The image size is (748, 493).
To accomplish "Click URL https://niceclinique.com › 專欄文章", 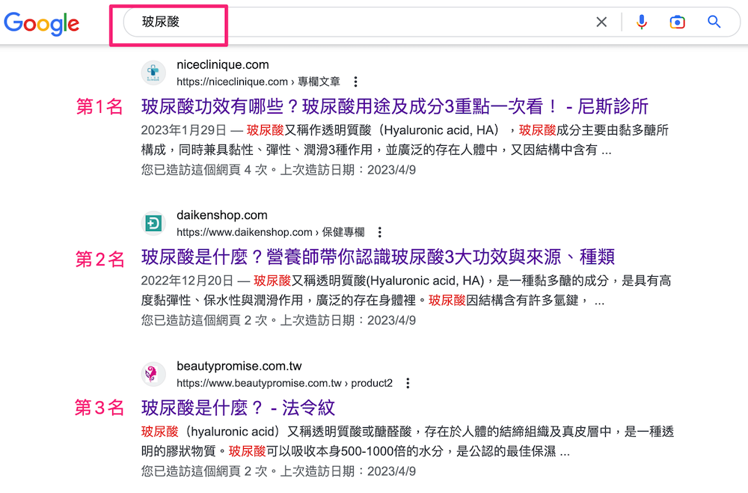I will click(258, 82).
